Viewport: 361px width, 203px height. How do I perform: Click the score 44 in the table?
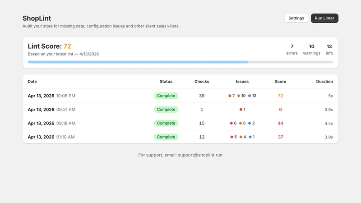tap(280, 123)
